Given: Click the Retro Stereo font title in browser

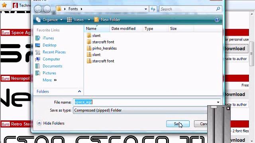Looking at the screenshot, I should (x=21, y=124).
